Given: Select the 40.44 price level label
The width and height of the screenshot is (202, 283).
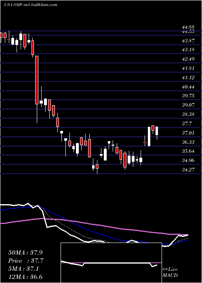Looking at the screenshot, I should pos(188,87).
